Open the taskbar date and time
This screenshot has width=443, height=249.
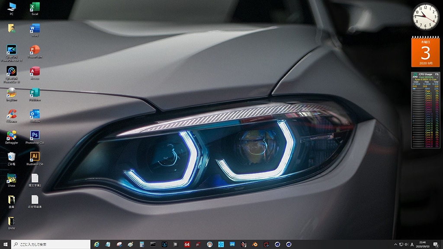[423, 245]
